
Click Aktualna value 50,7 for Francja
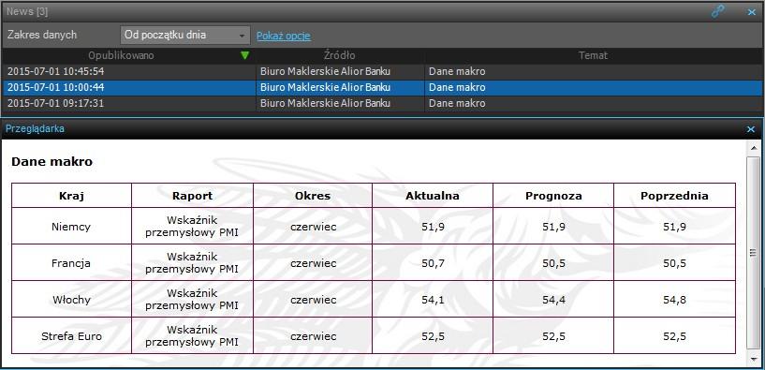coord(433,263)
